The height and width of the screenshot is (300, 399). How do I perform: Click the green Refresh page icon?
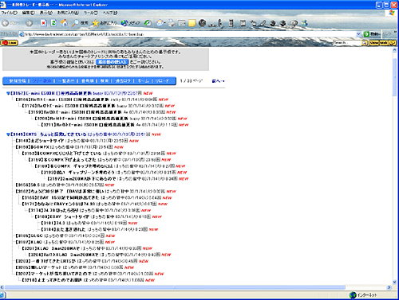53,23
